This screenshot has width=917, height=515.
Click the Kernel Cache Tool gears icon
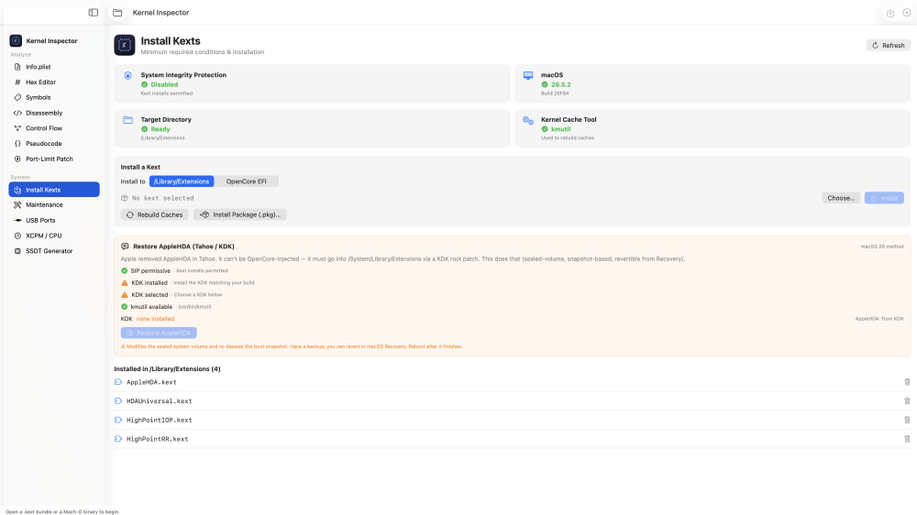tap(528, 120)
